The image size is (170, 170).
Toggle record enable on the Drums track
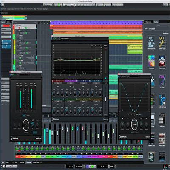19,28
